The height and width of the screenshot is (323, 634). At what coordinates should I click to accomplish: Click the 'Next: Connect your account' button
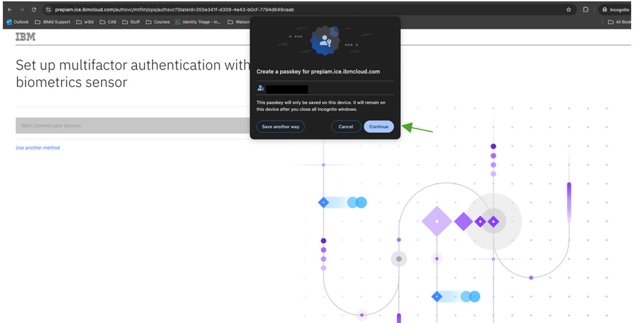[x=133, y=126]
